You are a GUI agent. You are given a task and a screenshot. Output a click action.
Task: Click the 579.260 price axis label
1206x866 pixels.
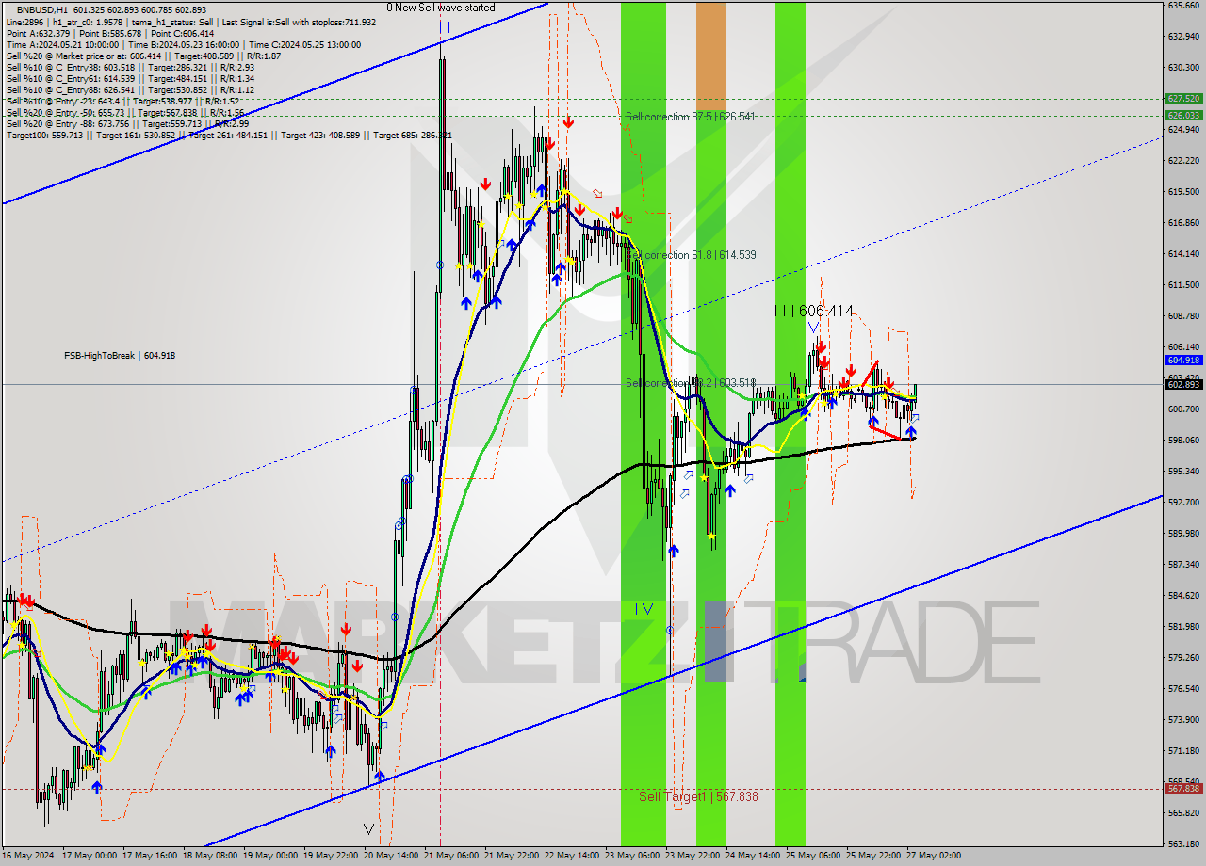1182,658
